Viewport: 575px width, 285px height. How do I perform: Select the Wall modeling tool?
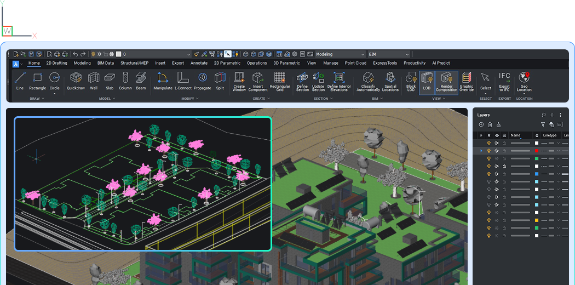pos(94,81)
